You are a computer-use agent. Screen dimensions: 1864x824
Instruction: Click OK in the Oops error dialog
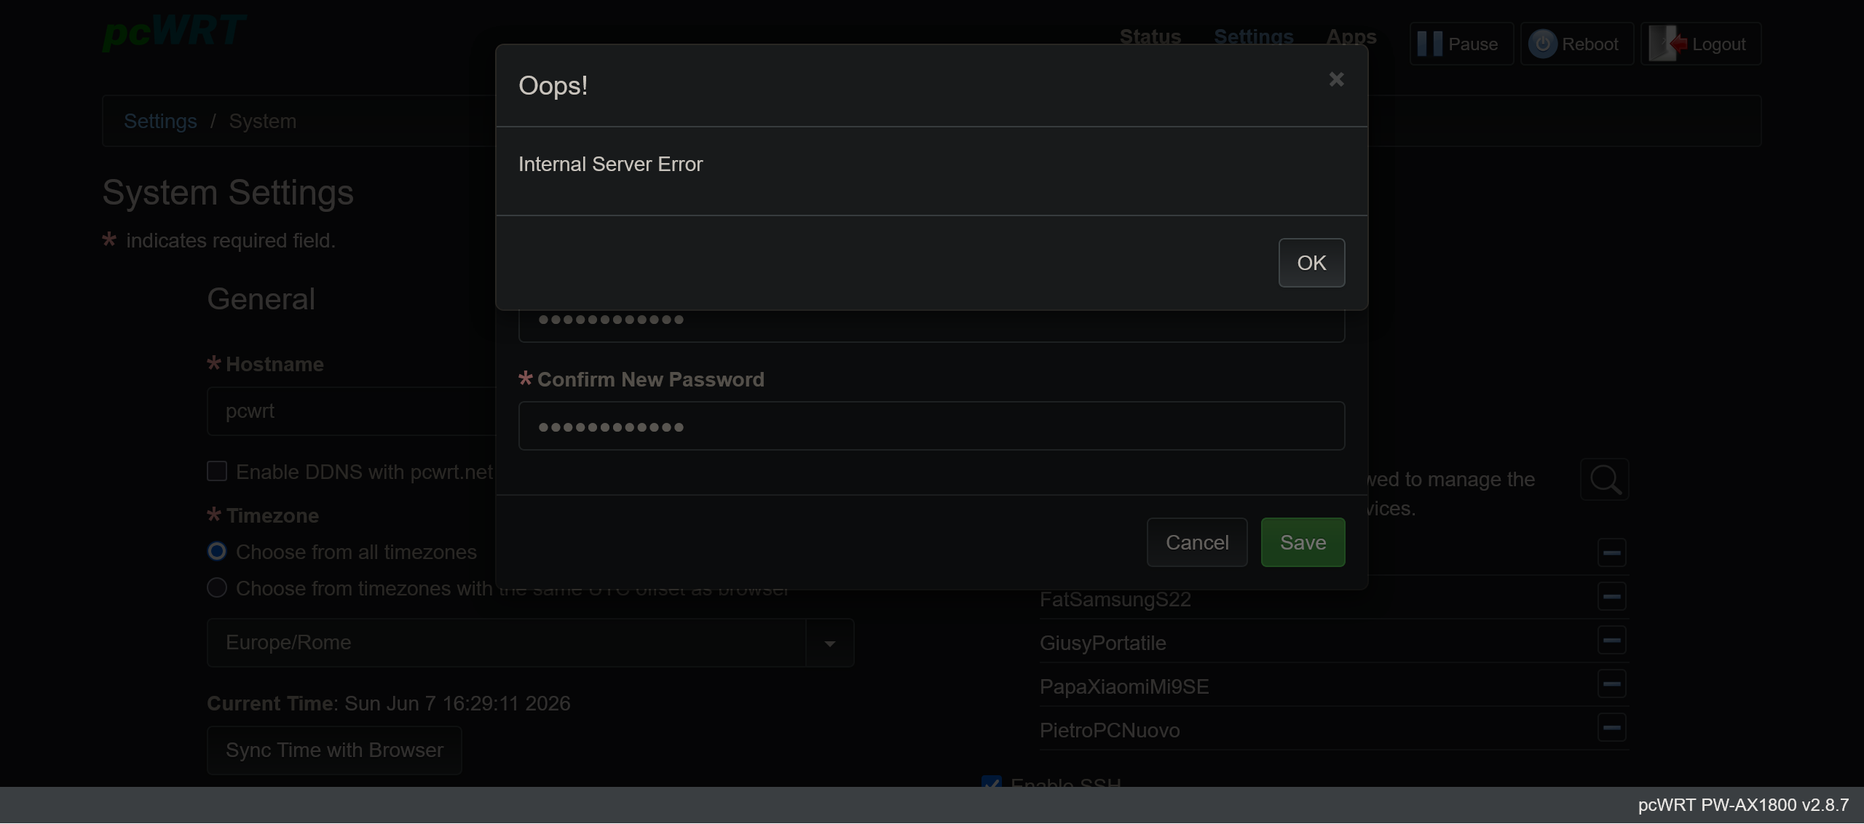click(1311, 263)
